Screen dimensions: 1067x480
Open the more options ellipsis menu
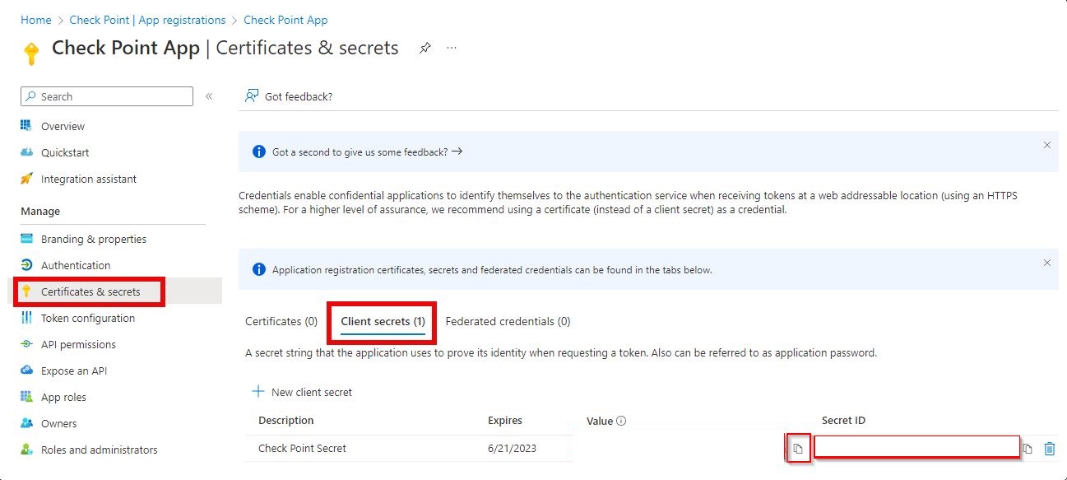pyautogui.click(x=452, y=48)
